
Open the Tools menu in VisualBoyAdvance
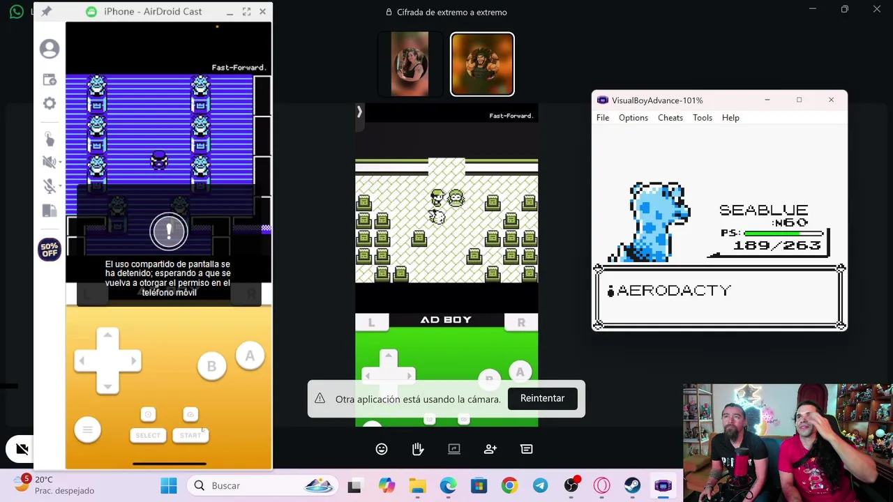(703, 118)
